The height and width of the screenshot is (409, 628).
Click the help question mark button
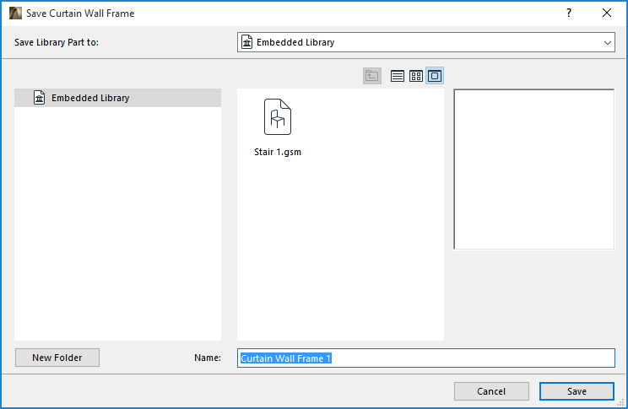569,13
